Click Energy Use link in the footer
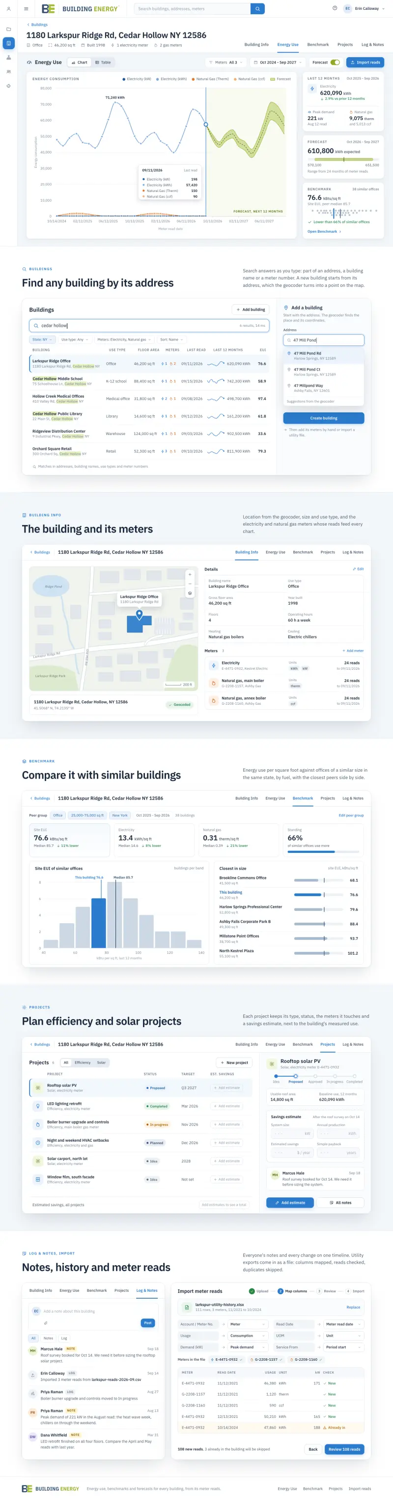Image resolution: width=393 pixels, height=1501 pixels. click(287, 1489)
